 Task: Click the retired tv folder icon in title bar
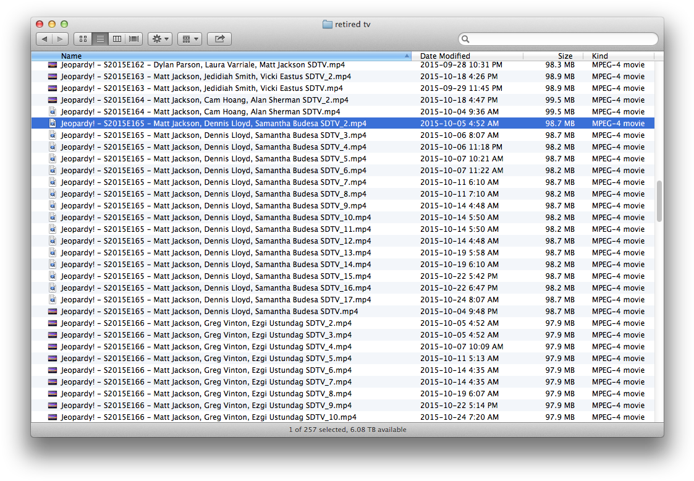pyautogui.click(x=328, y=24)
